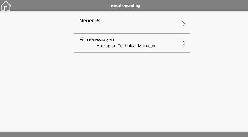Expand Firmenwaagen with its arrow chevron
The width and height of the screenshot is (248, 137).
183,43
